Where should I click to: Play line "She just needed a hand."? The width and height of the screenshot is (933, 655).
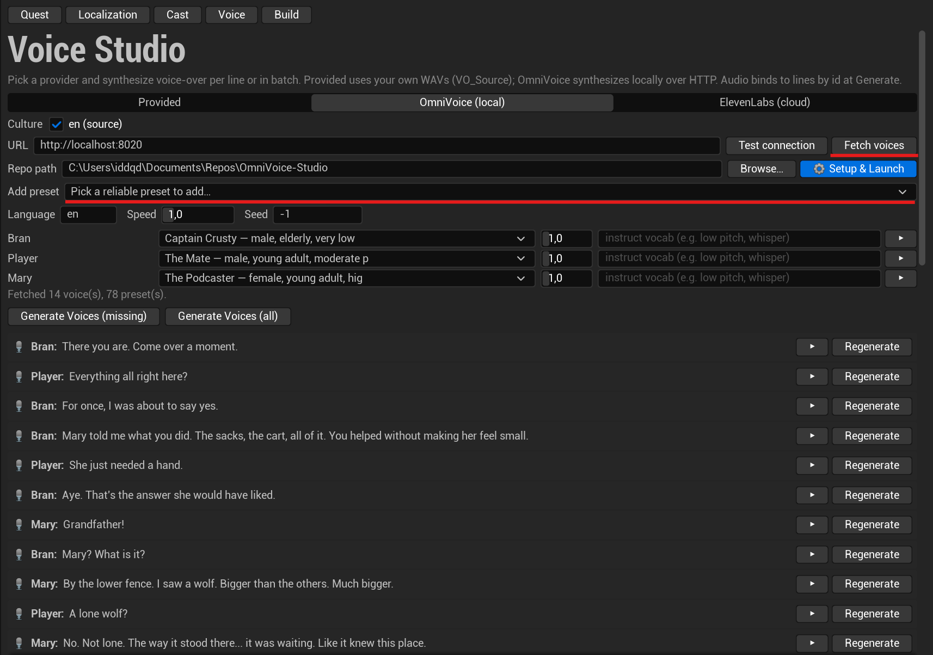(x=812, y=465)
